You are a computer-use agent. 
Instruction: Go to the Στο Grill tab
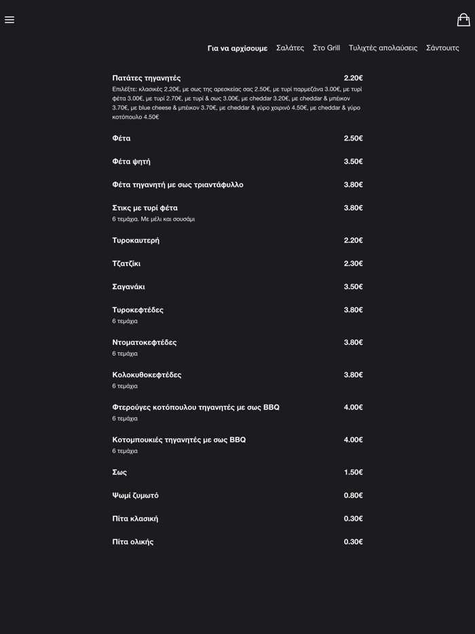[x=326, y=48]
